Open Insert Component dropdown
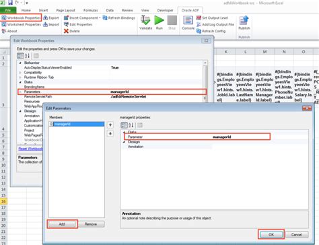319x245 pixels. pos(82,17)
